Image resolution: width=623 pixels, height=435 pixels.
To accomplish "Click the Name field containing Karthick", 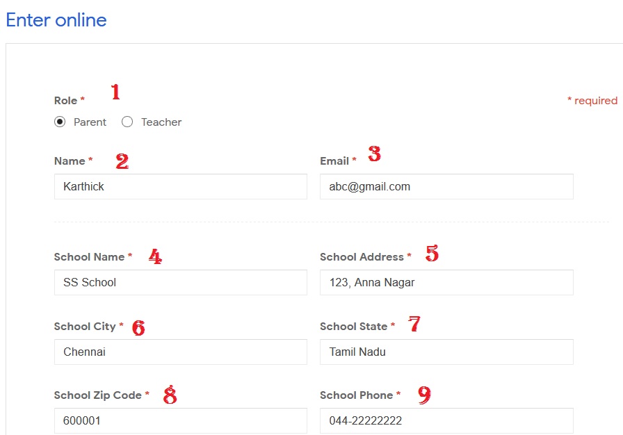I will pos(180,187).
